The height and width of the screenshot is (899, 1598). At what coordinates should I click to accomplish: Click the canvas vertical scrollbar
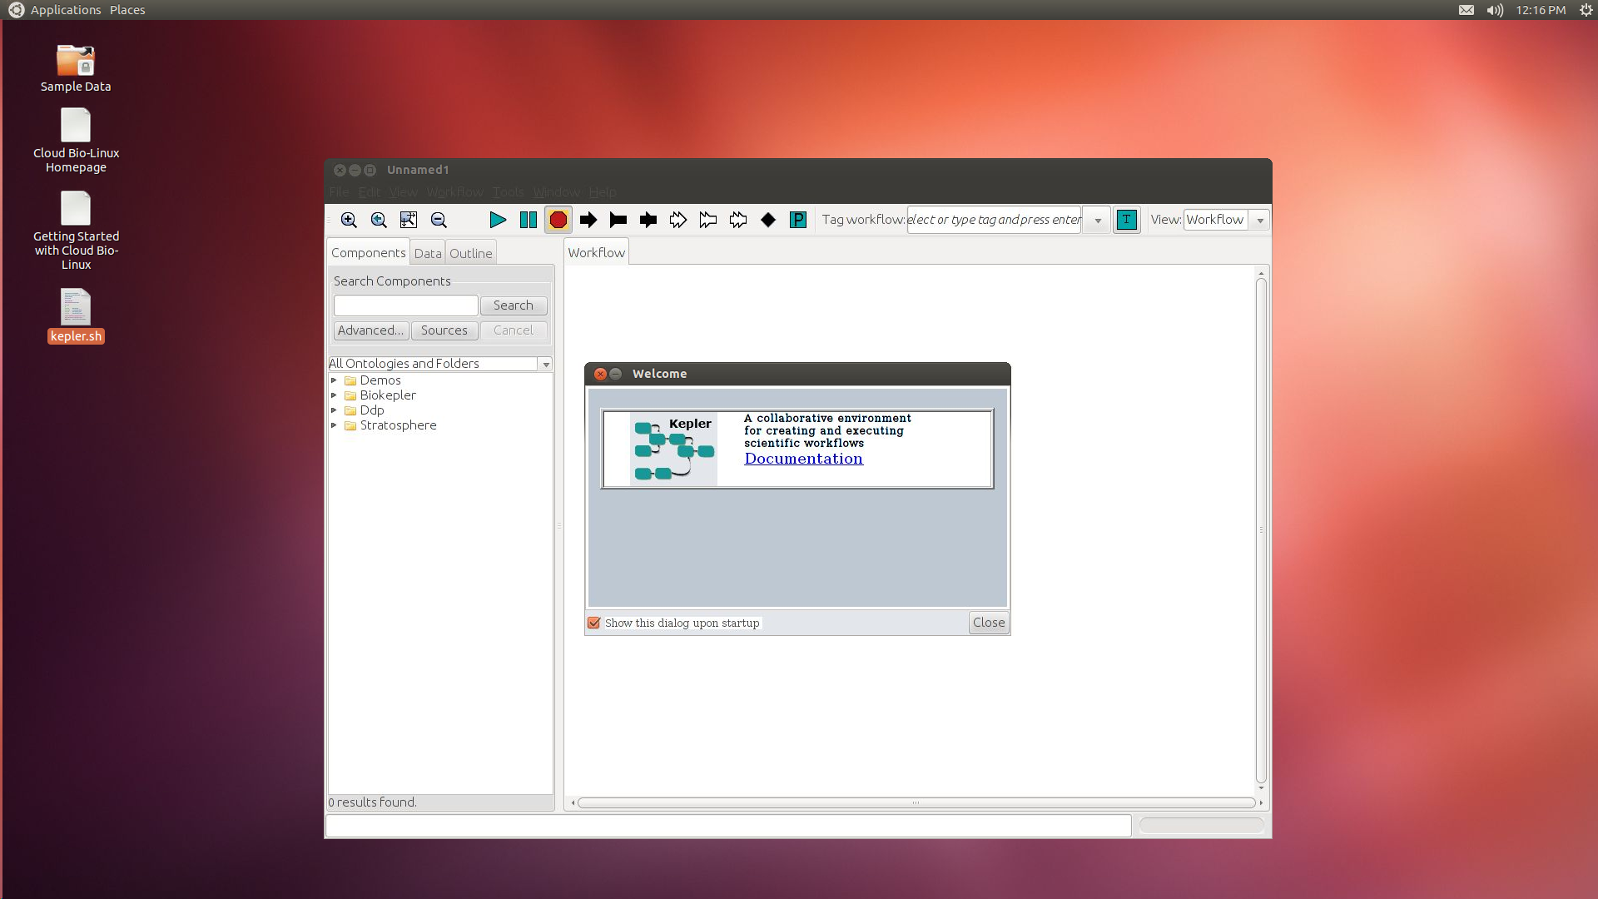point(1261,529)
